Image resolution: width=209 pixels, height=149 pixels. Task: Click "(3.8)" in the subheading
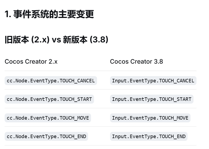point(99,40)
